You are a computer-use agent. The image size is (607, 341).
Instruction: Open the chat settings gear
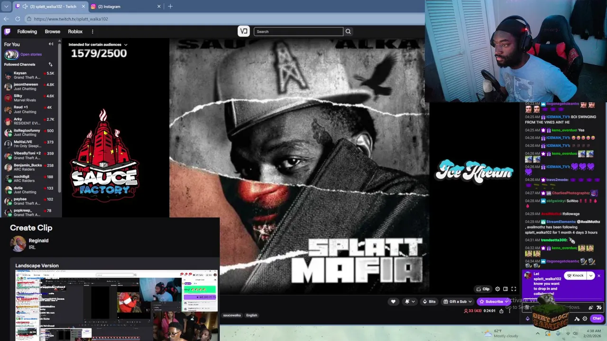[x=585, y=319]
